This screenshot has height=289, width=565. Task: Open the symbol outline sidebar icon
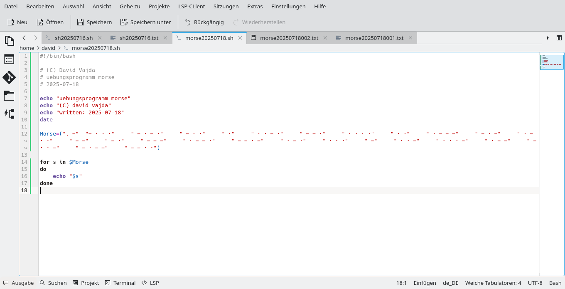[9, 59]
